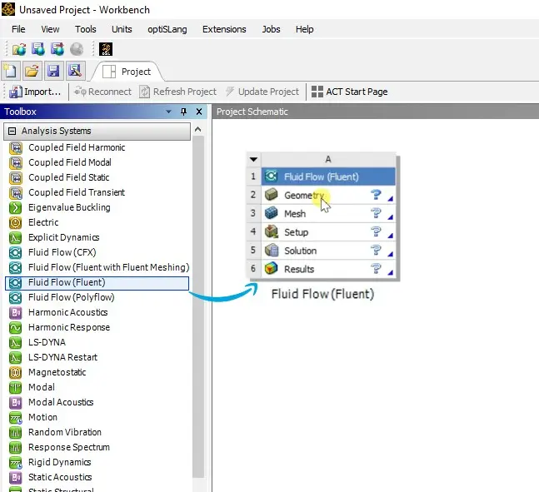Click the first globe-folder toolbar icon
539x492 pixels.
(19, 49)
